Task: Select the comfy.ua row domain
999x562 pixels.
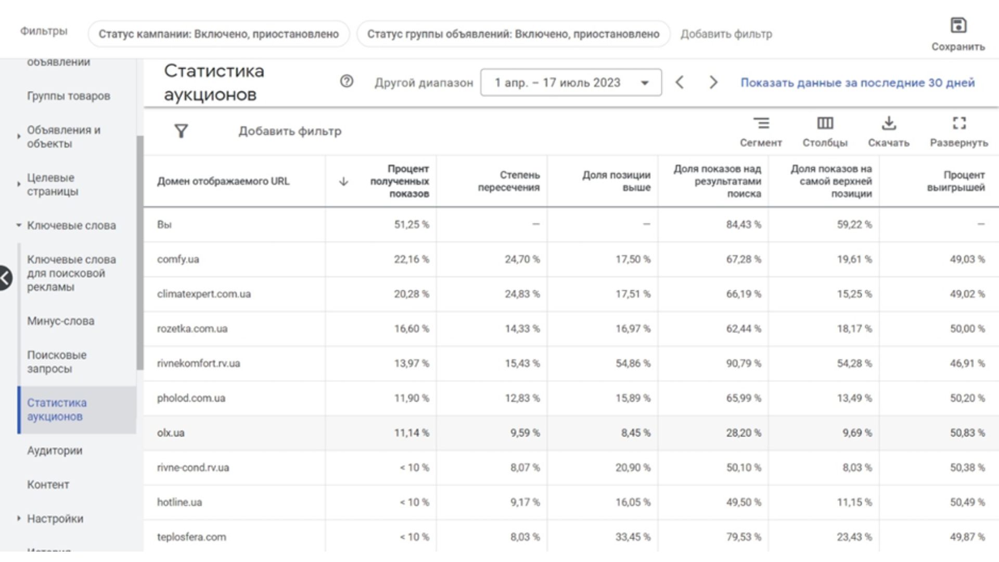Action: point(178,259)
